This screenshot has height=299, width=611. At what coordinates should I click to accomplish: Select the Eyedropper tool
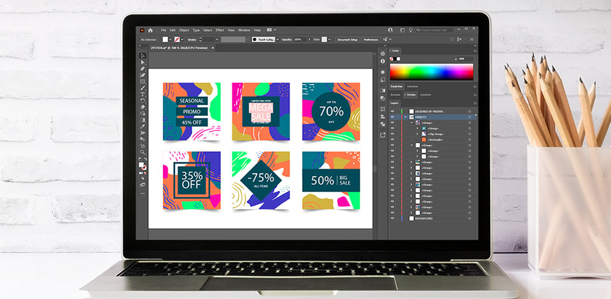click(143, 126)
